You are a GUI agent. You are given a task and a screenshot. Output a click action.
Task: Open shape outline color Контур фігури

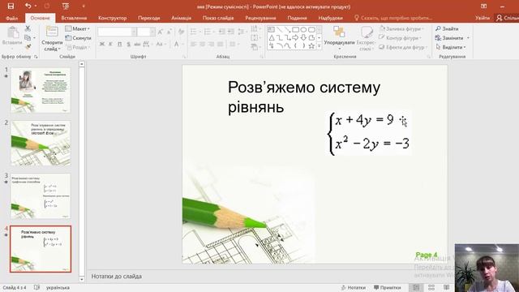(x=400, y=38)
